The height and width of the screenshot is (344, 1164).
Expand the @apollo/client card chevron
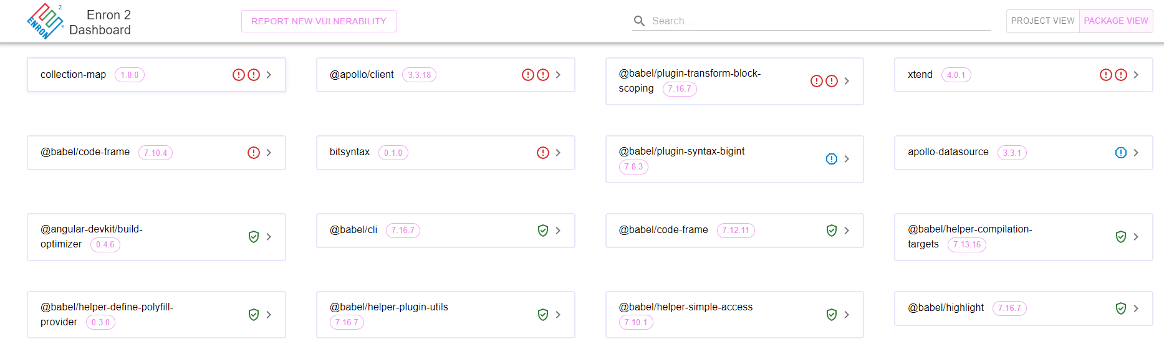(x=558, y=75)
